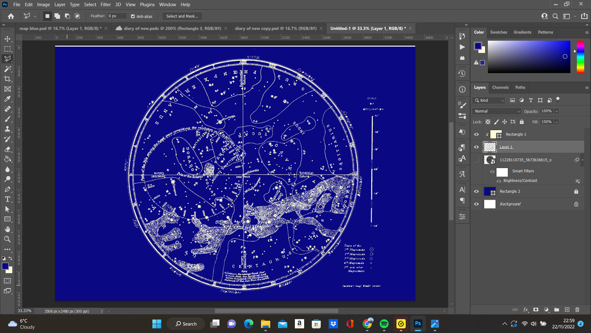Show the 11228110735 smart object layer
591x333 pixels.
click(477, 160)
